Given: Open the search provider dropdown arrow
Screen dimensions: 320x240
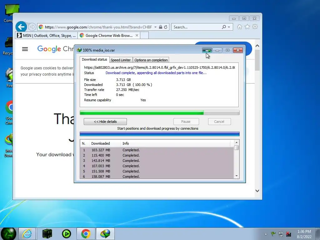Looking at the screenshot, I should (229, 27).
